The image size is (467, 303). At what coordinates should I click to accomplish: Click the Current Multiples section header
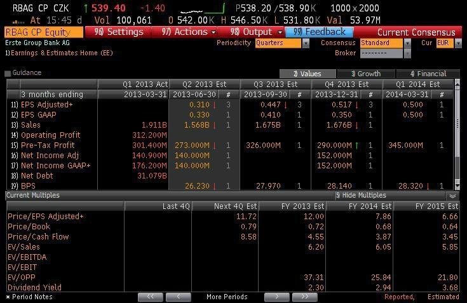point(33,195)
